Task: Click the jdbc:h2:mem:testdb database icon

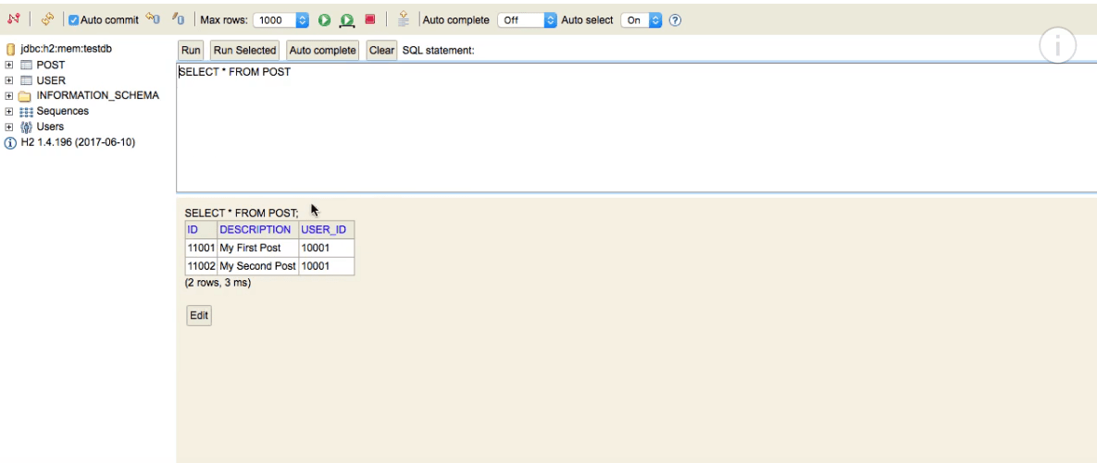Action: (10, 49)
